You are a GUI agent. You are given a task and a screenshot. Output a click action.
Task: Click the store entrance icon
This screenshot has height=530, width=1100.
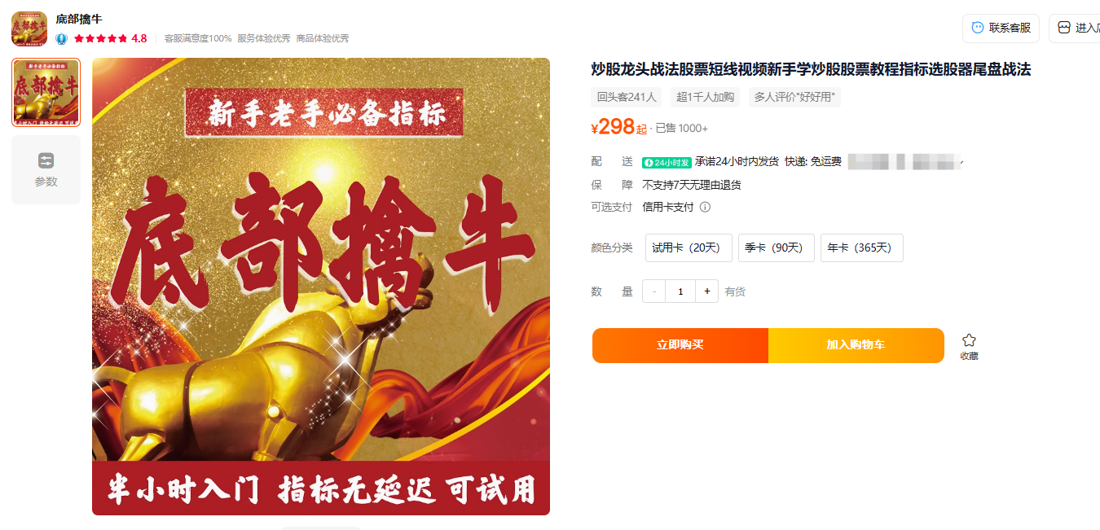click(x=1064, y=28)
